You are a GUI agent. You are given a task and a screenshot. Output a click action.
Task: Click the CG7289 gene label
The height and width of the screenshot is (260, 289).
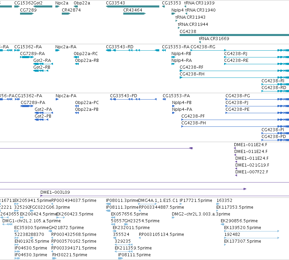(x=28, y=10)
